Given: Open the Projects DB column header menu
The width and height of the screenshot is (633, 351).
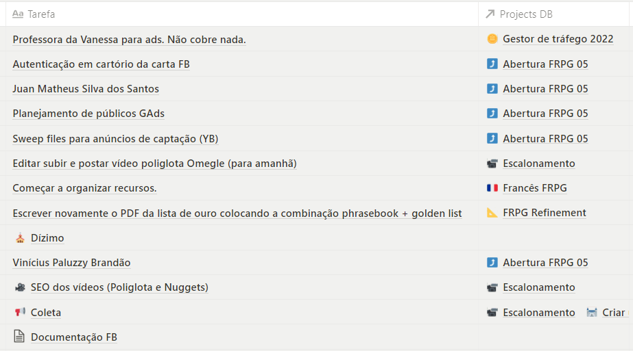Looking at the screenshot, I should (x=526, y=14).
